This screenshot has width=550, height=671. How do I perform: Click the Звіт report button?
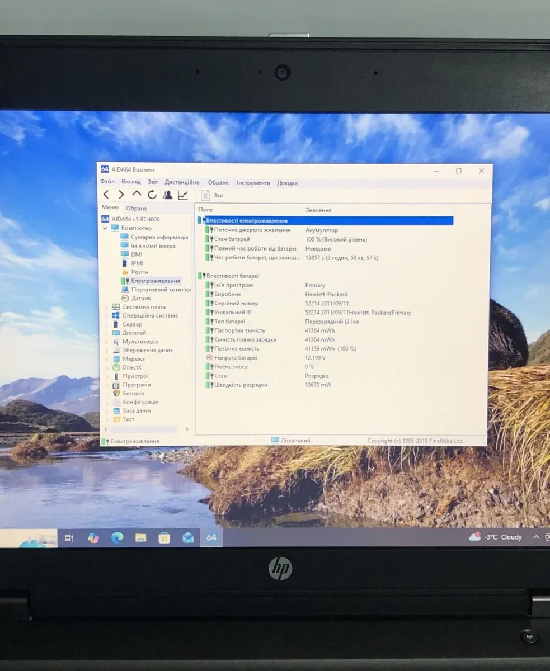pyautogui.click(x=213, y=195)
